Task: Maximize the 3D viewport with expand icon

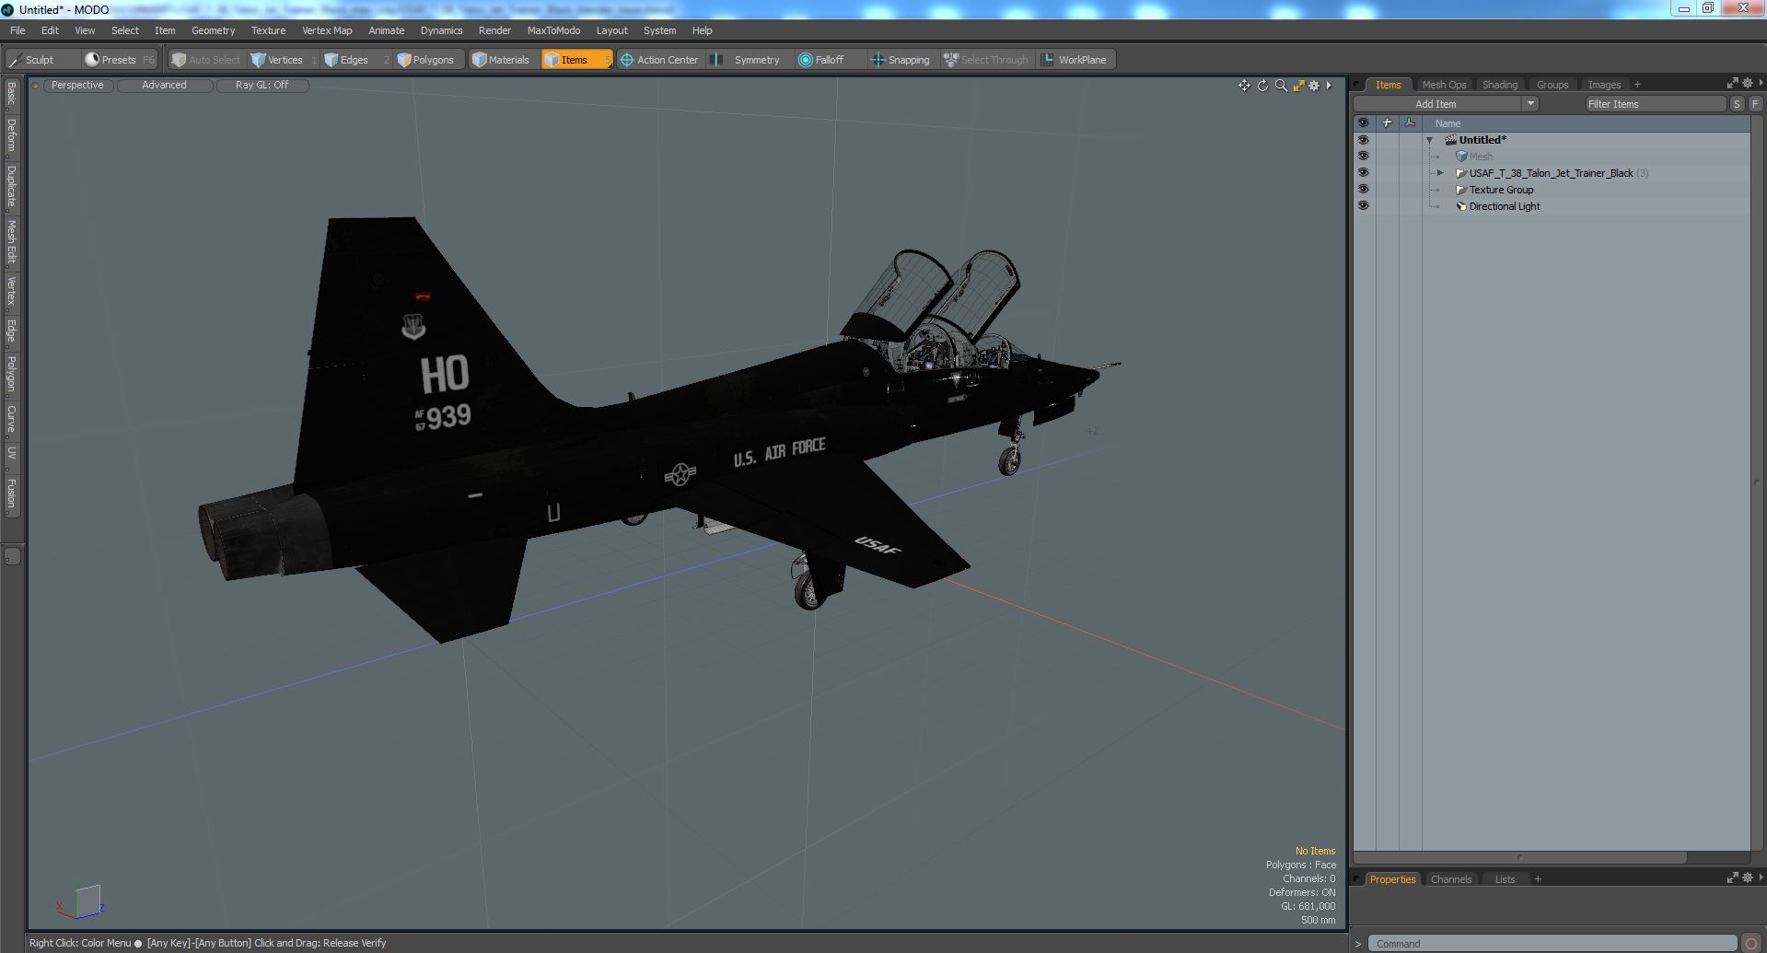Action: tap(1298, 86)
